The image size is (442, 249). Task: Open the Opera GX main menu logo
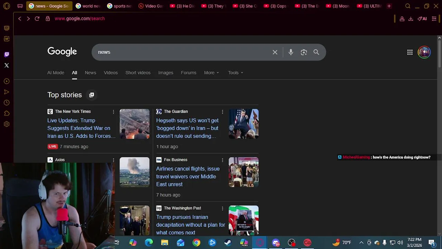[7, 6]
